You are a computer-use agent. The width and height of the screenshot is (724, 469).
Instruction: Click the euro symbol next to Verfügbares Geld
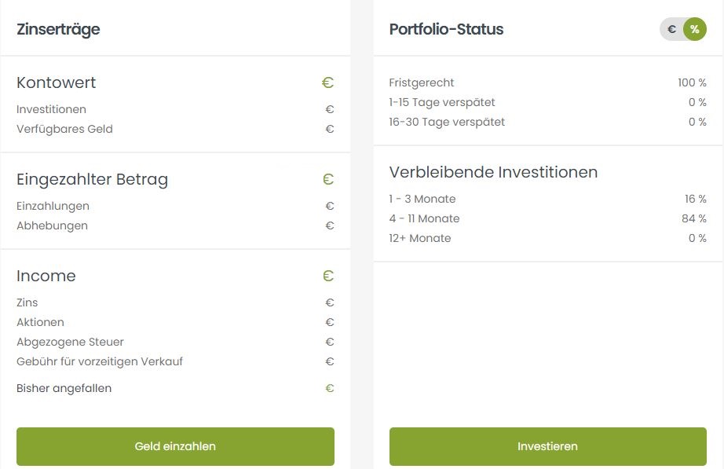(x=330, y=129)
